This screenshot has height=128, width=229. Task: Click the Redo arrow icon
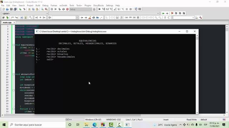[24, 9]
